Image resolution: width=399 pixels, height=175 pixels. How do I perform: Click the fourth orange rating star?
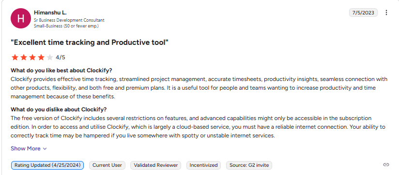tap(41, 57)
